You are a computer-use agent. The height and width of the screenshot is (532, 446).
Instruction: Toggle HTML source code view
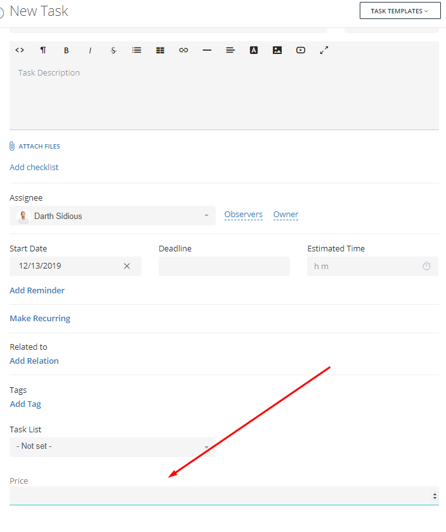point(20,50)
